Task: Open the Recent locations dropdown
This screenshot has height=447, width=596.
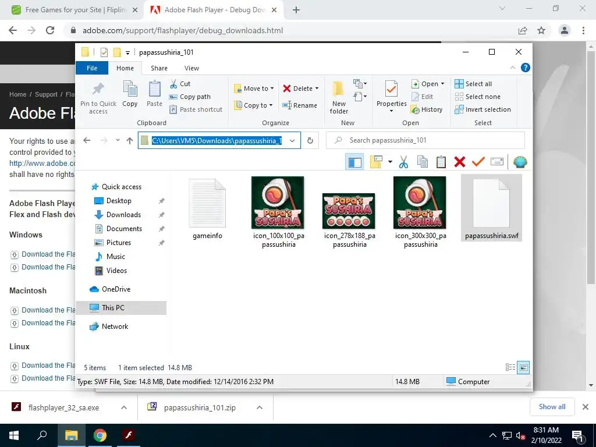Action: pyautogui.click(x=118, y=140)
